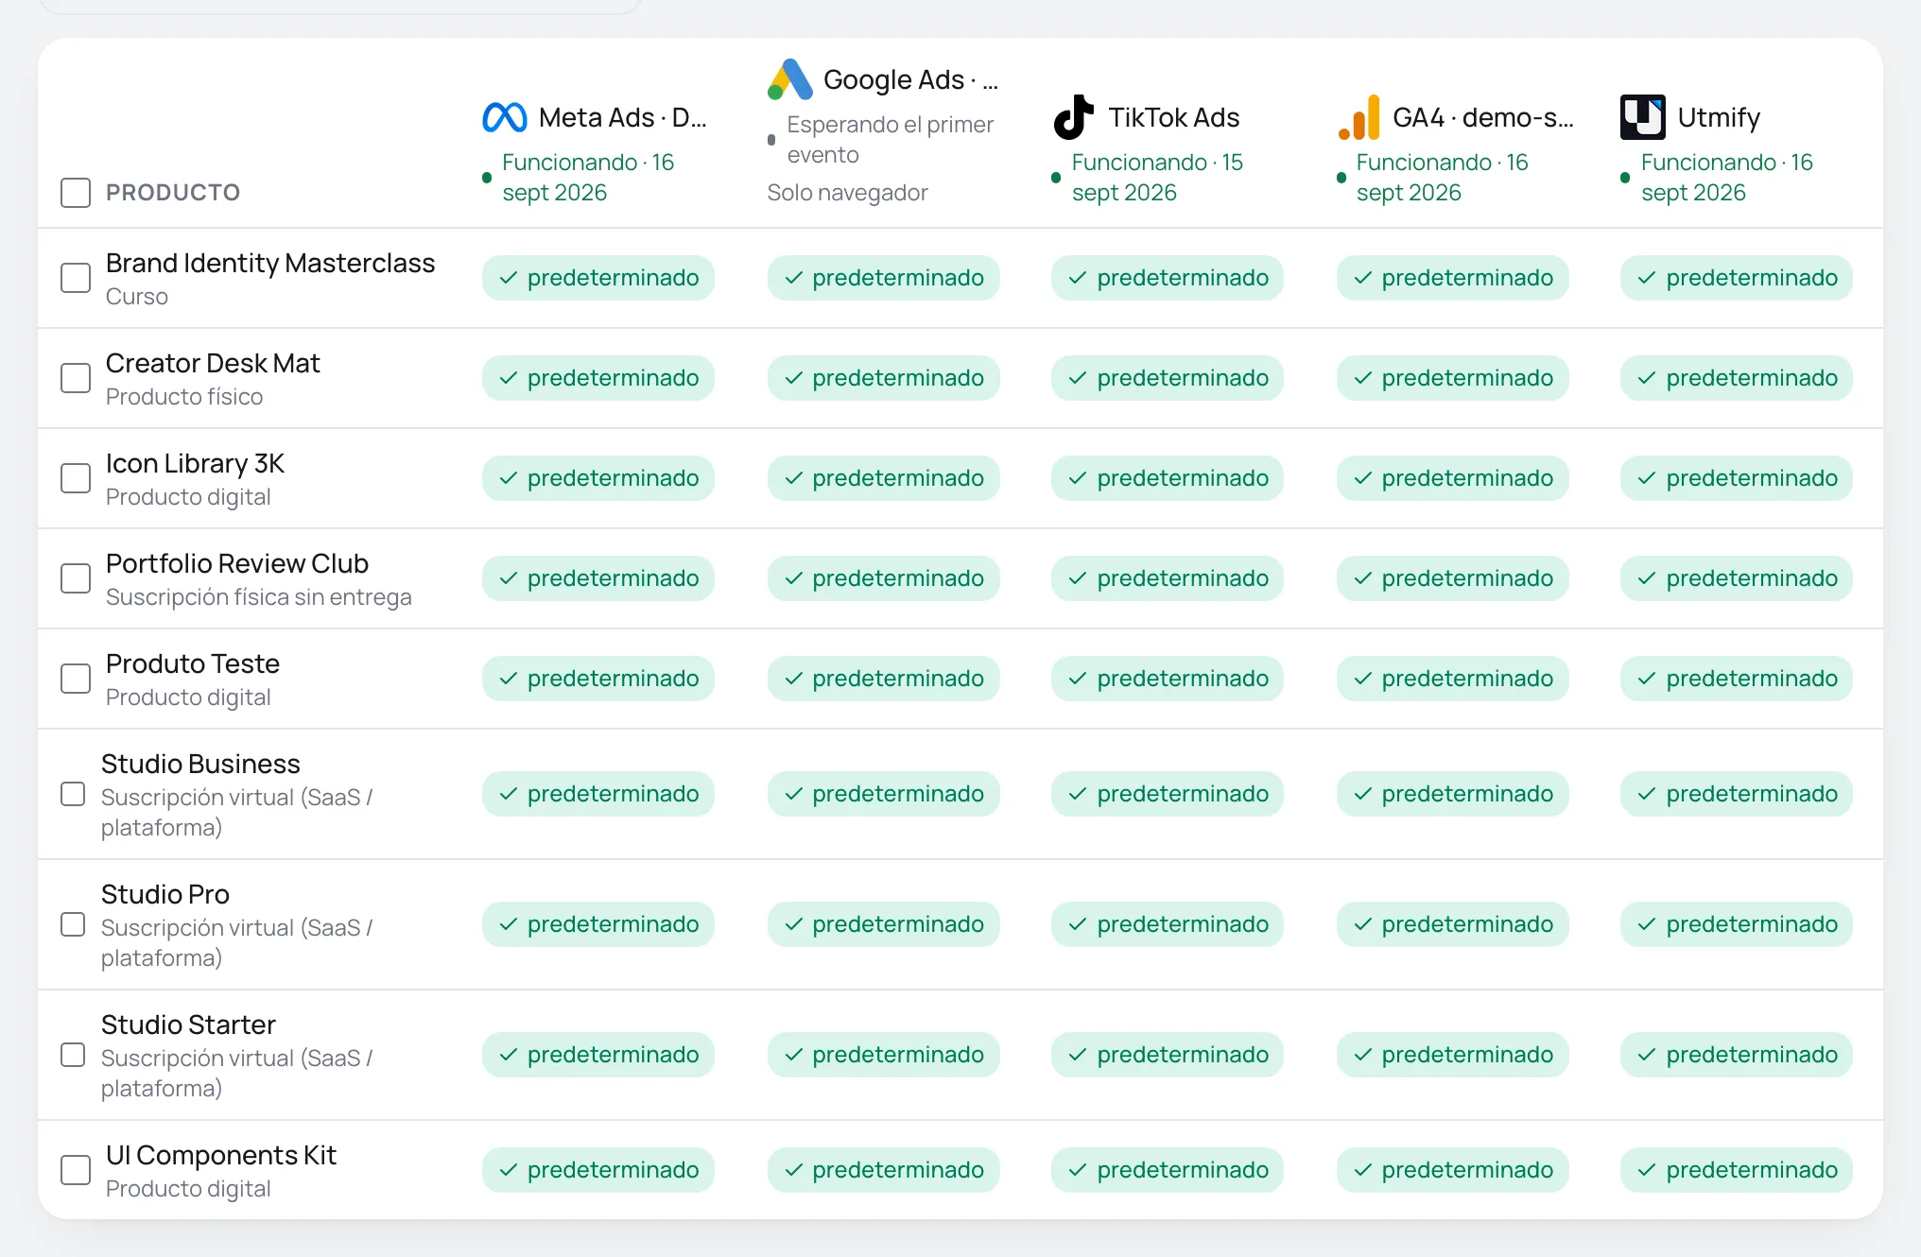1921x1257 pixels.
Task: Check the Studio Business row checkbox
Action: 73,794
